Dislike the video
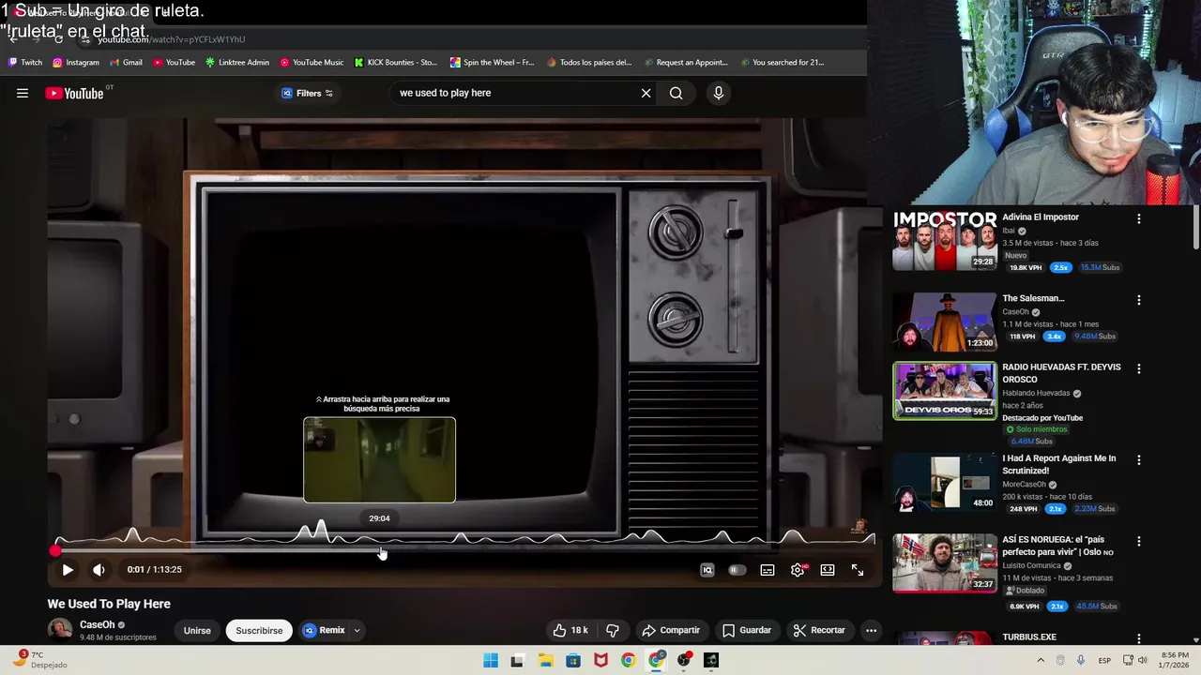Screen dimensions: 1201x675 click(x=613, y=630)
